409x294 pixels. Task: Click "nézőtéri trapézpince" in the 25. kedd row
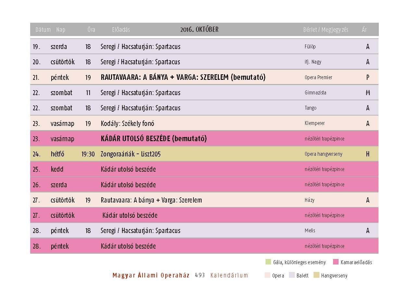(x=325, y=169)
